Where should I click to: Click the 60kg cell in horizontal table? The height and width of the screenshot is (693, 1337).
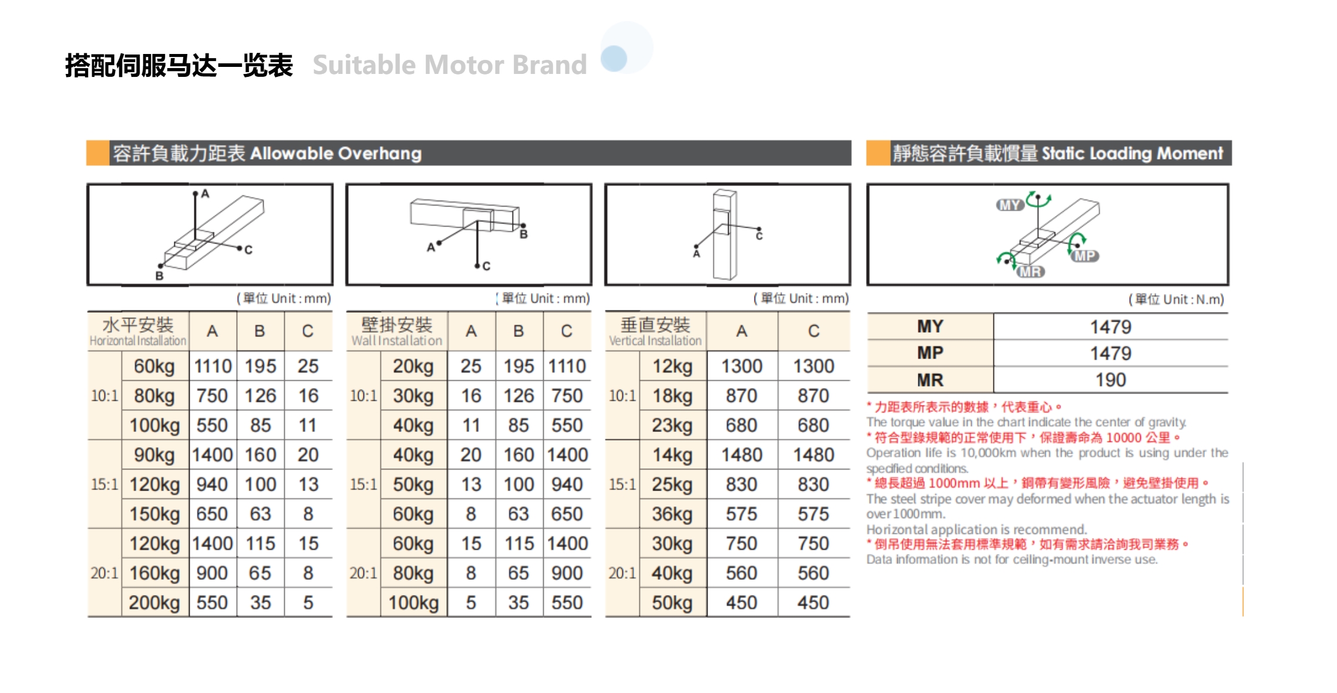point(154,366)
